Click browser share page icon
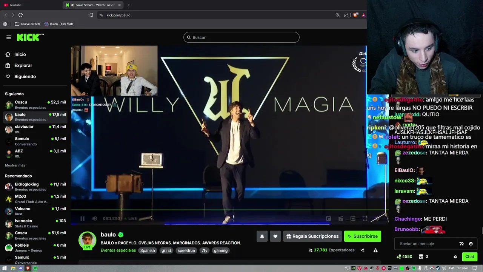 click(x=346, y=15)
